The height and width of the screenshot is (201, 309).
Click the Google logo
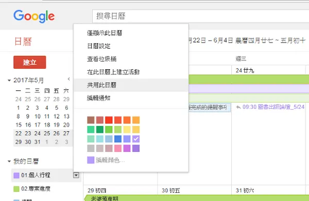coord(34,16)
